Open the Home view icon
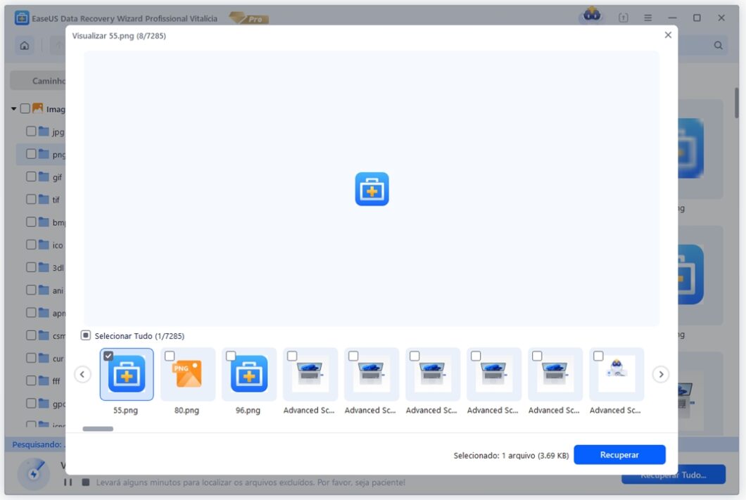 [x=24, y=44]
